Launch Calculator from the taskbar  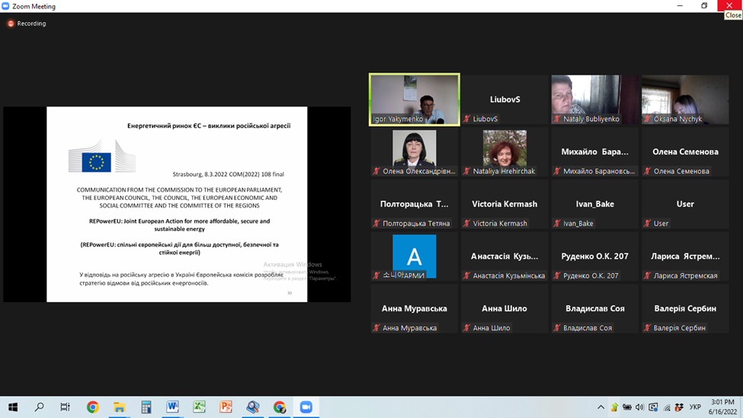pyautogui.click(x=146, y=407)
